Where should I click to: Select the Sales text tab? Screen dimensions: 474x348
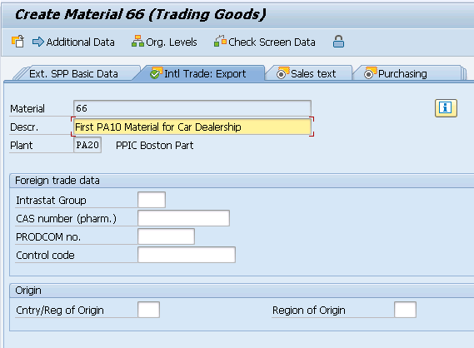[x=313, y=74]
